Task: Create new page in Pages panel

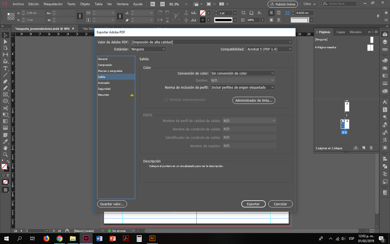Action: point(364,148)
